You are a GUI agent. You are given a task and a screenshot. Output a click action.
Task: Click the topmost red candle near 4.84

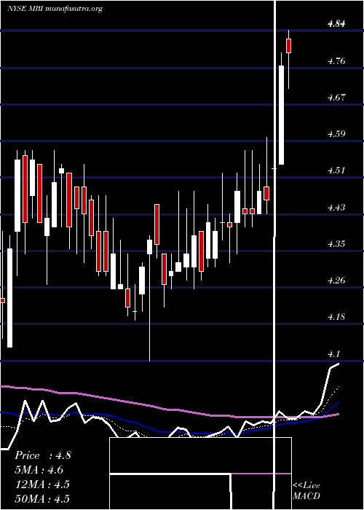coord(288,46)
